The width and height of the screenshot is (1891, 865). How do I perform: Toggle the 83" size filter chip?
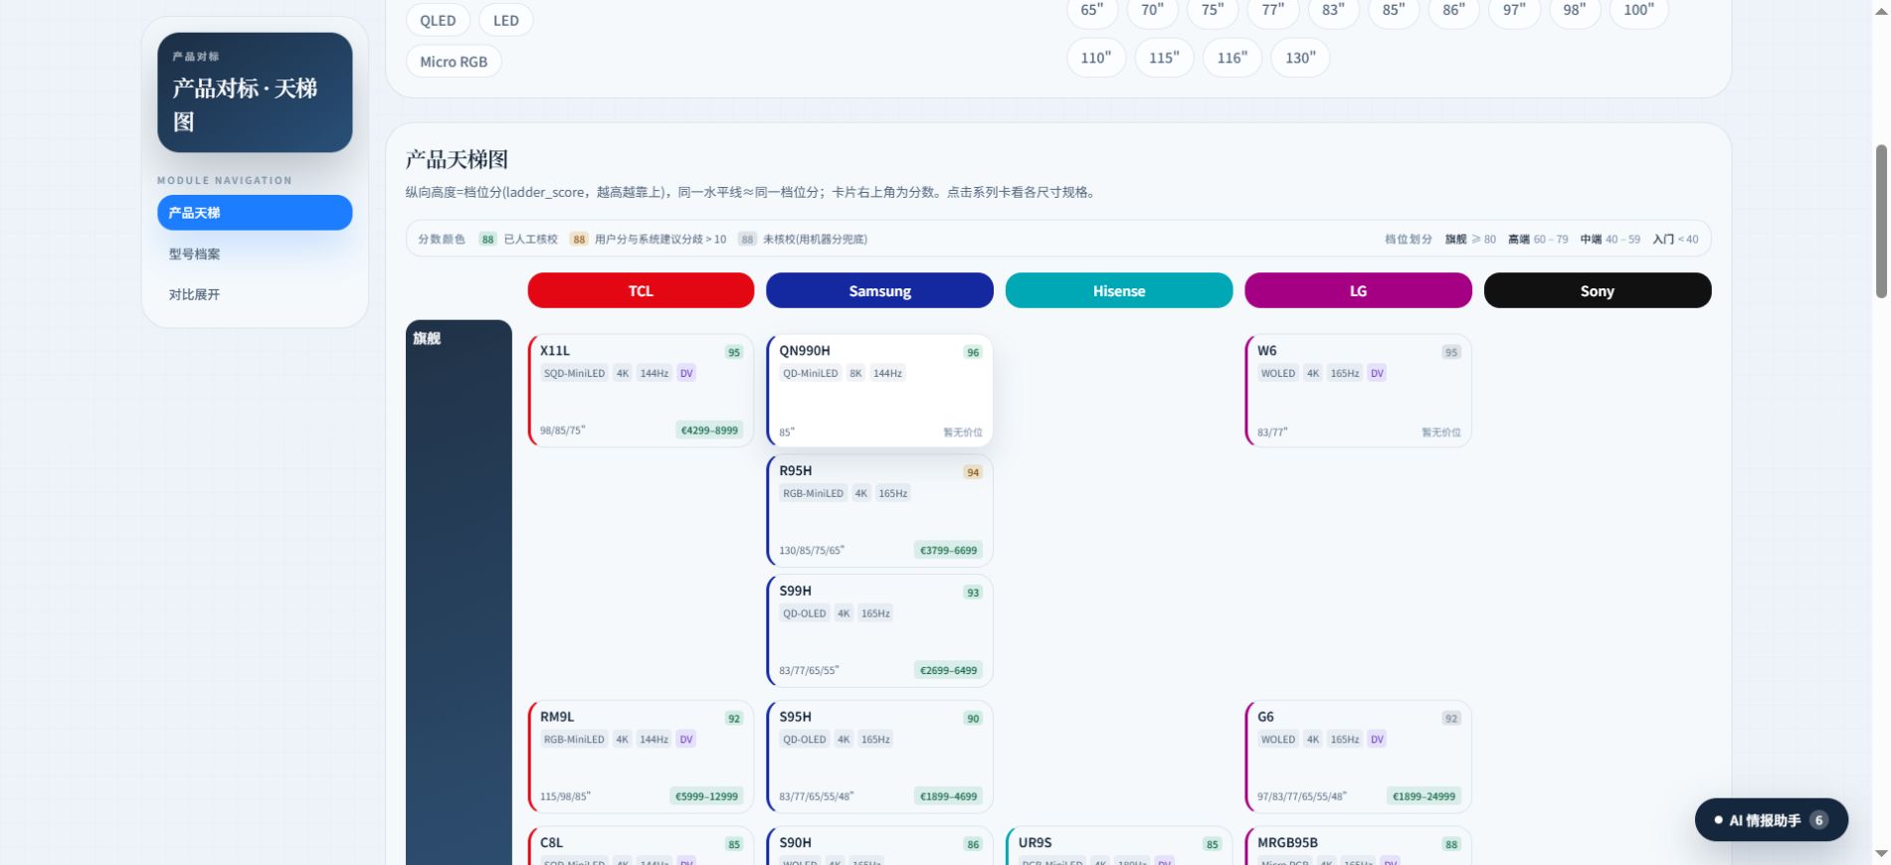(x=1333, y=11)
